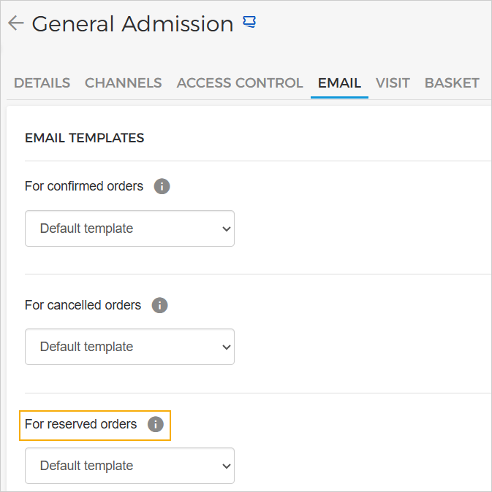
Task: Select the EMAIL tab
Action: (339, 82)
